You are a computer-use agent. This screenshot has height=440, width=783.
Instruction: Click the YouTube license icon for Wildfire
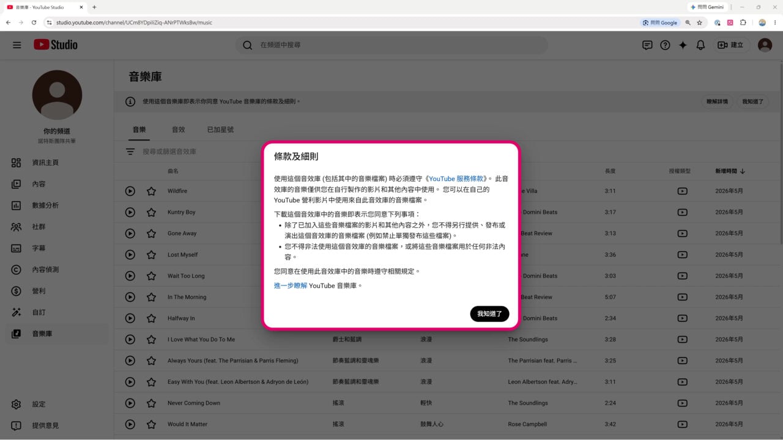682,191
